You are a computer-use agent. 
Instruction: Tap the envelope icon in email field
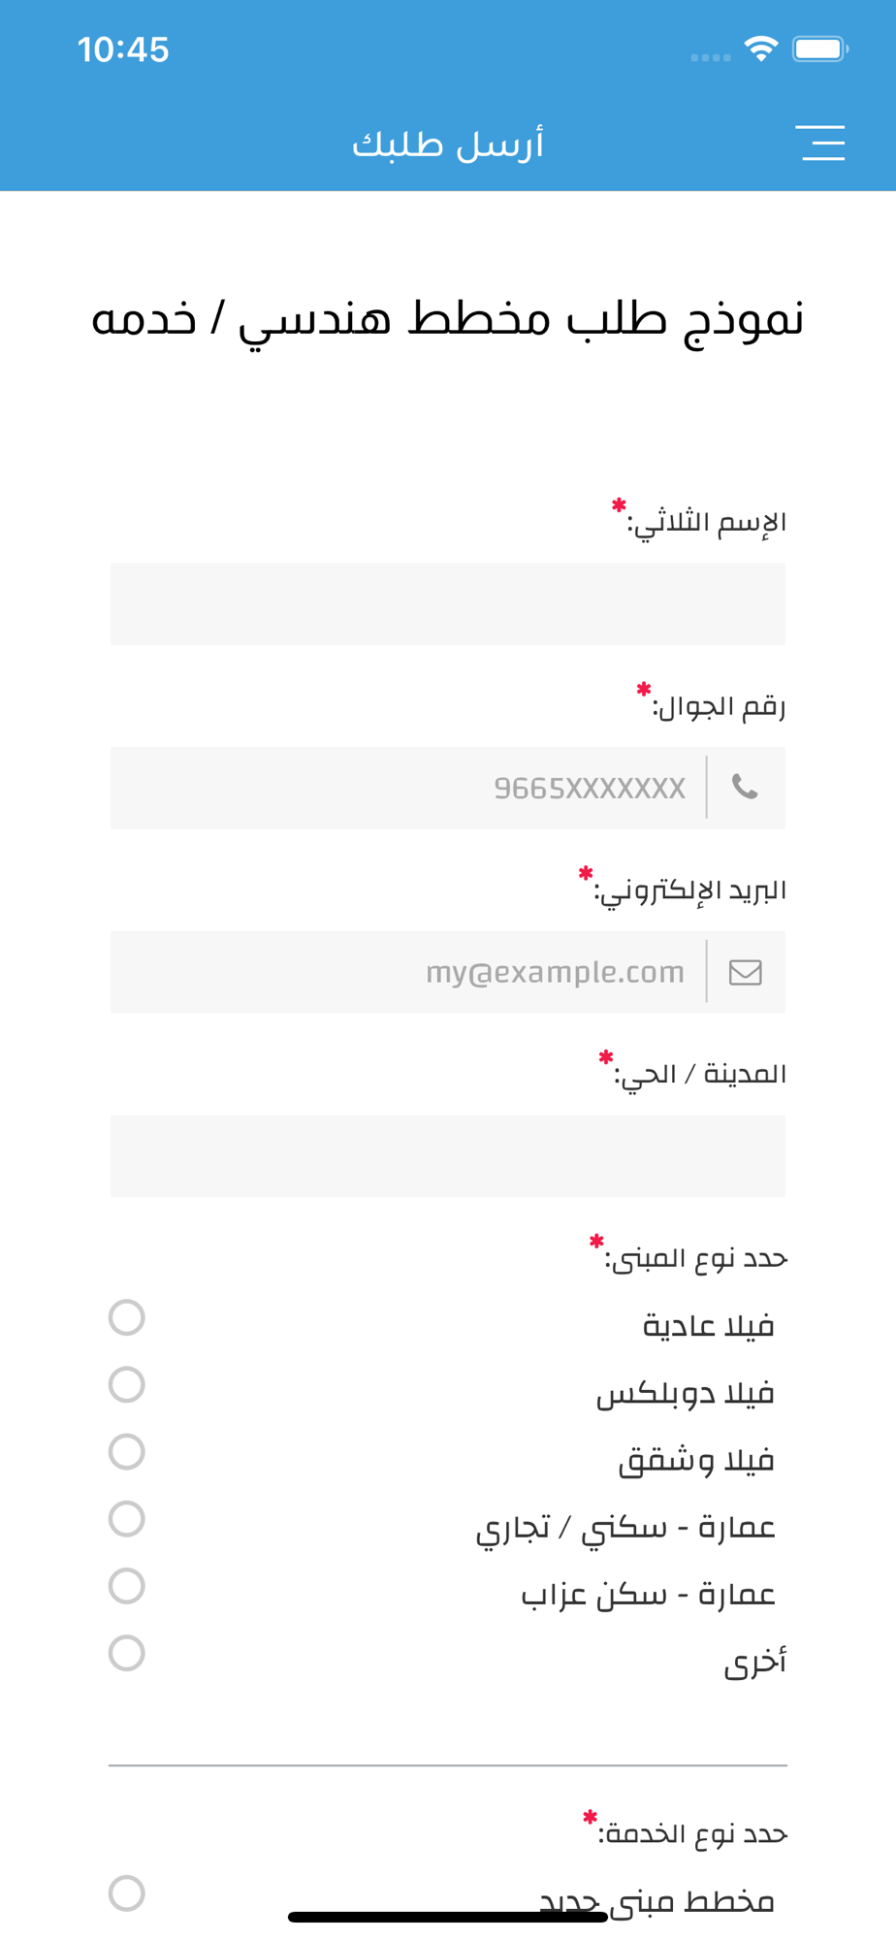click(745, 972)
